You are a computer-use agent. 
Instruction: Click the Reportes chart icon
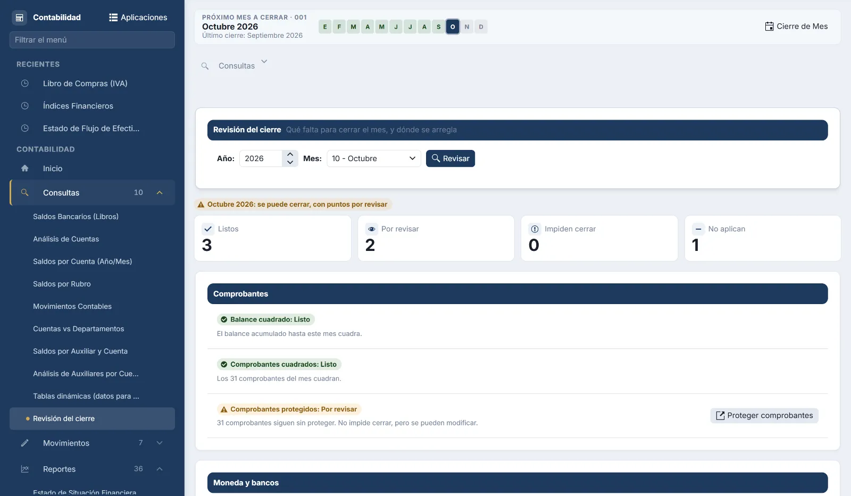pos(24,469)
